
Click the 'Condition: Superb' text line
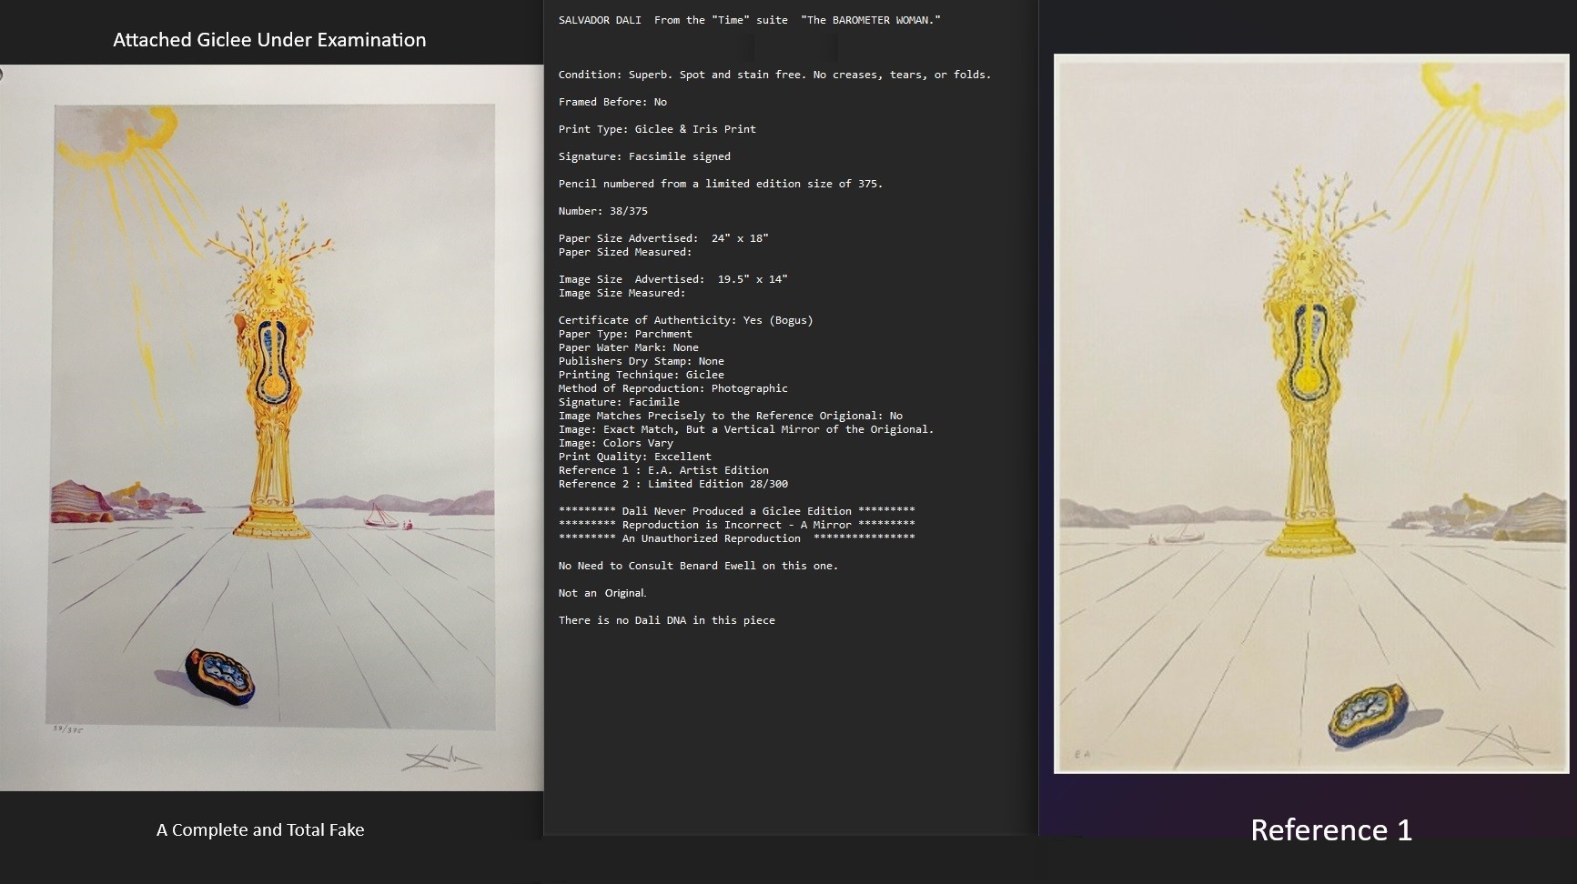774,75
